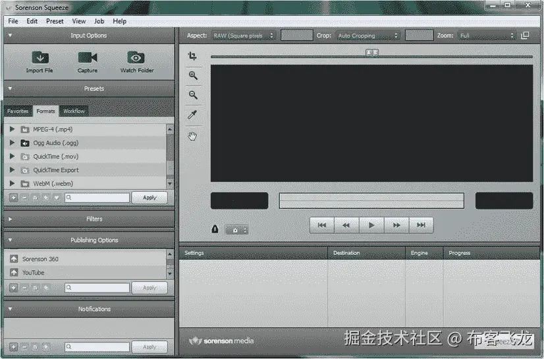Open the Crop Auto Cropping dropdown
The height and width of the screenshot is (359, 544).
[x=368, y=36]
